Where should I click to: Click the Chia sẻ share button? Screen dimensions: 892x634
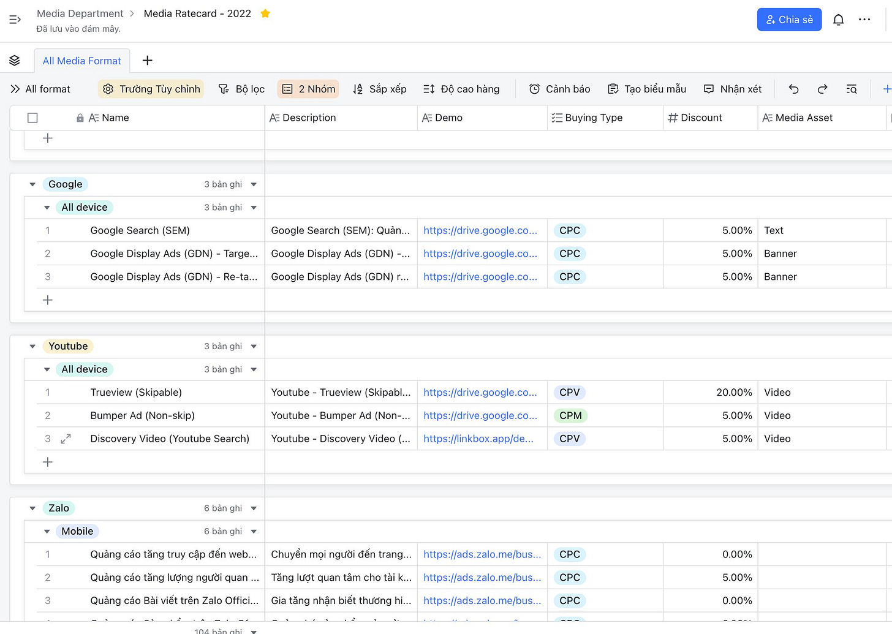point(789,20)
